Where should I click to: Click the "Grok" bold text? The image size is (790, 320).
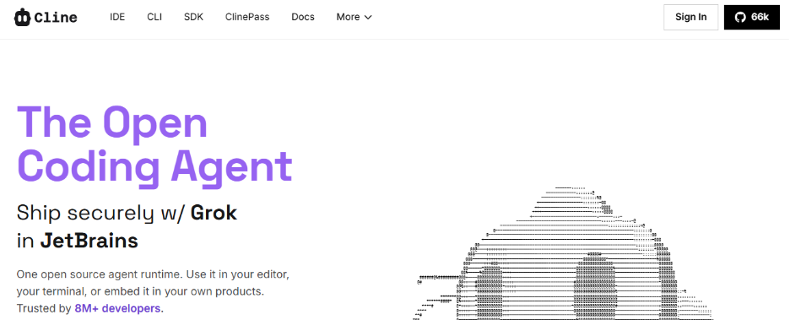coord(214,213)
